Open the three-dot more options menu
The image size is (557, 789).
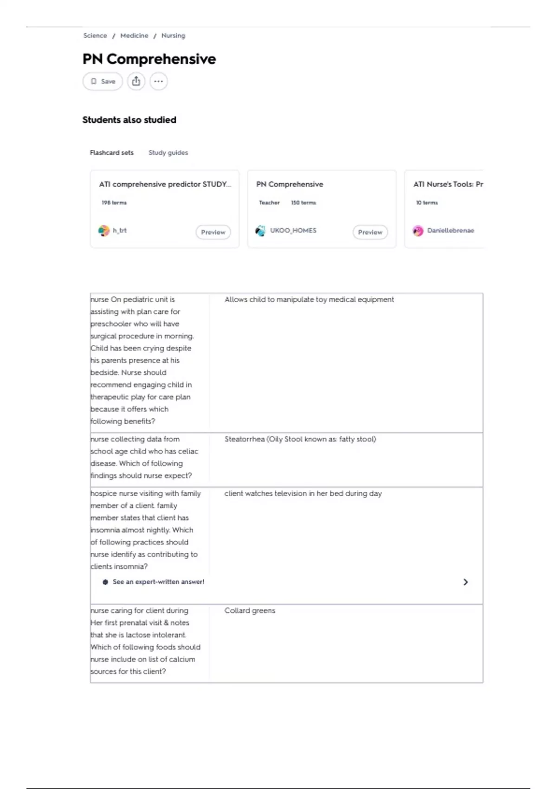click(x=158, y=81)
